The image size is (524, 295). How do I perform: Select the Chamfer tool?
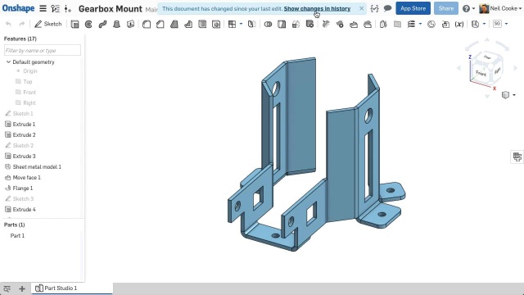click(160, 24)
